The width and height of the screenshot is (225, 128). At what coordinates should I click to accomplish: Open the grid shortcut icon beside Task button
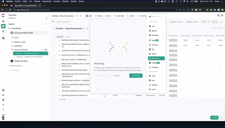click(x=221, y=117)
